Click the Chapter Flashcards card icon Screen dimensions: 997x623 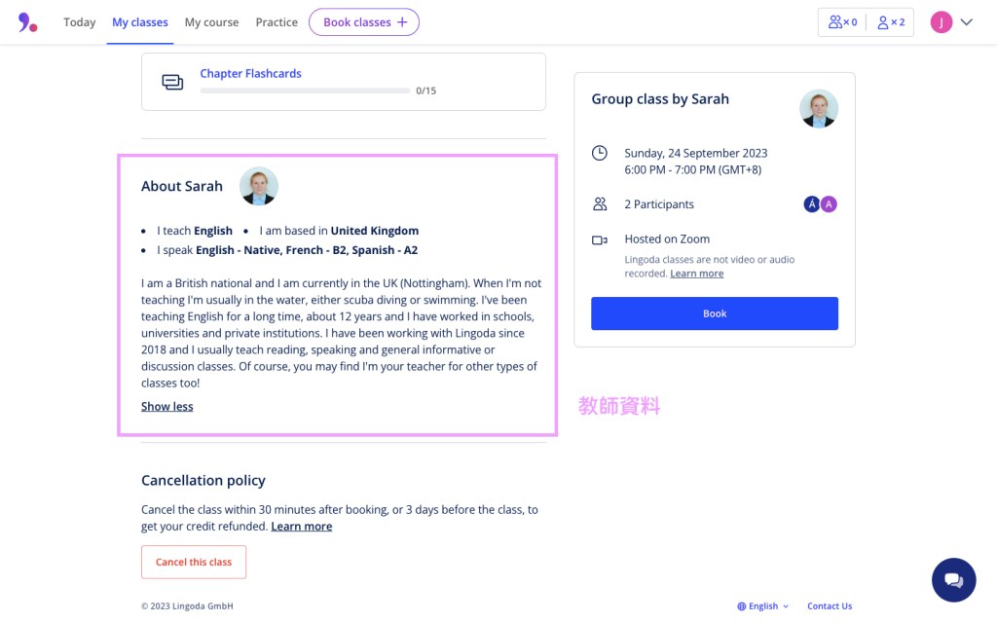[x=172, y=82]
